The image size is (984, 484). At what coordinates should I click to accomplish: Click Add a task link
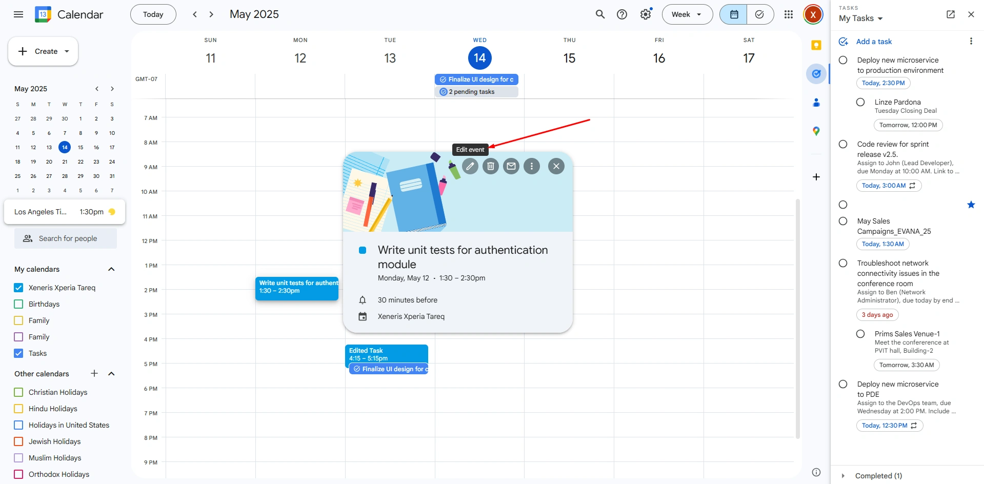(874, 42)
